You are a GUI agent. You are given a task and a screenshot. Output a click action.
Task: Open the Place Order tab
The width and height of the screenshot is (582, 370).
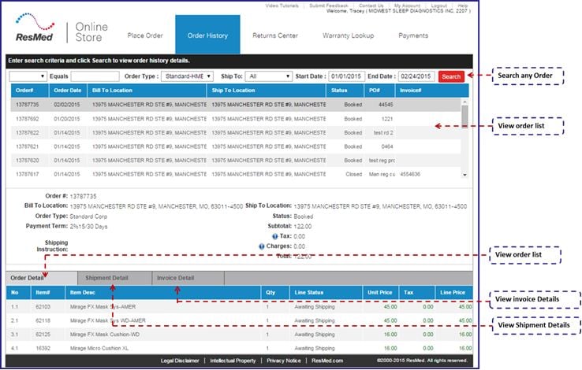[x=145, y=35]
